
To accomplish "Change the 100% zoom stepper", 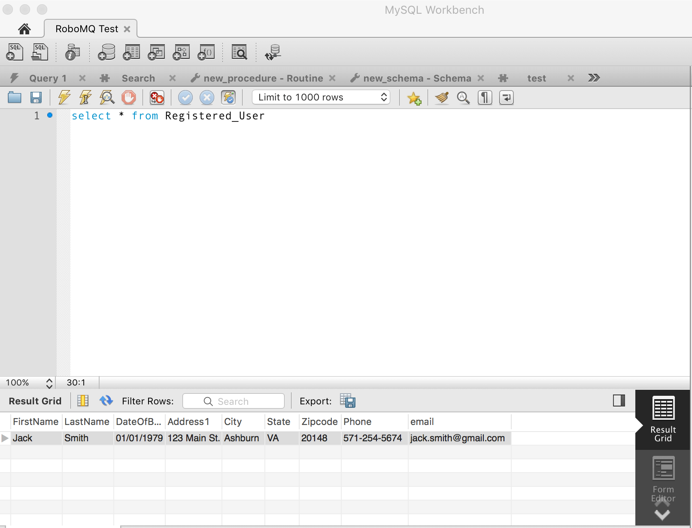I will click(x=49, y=383).
